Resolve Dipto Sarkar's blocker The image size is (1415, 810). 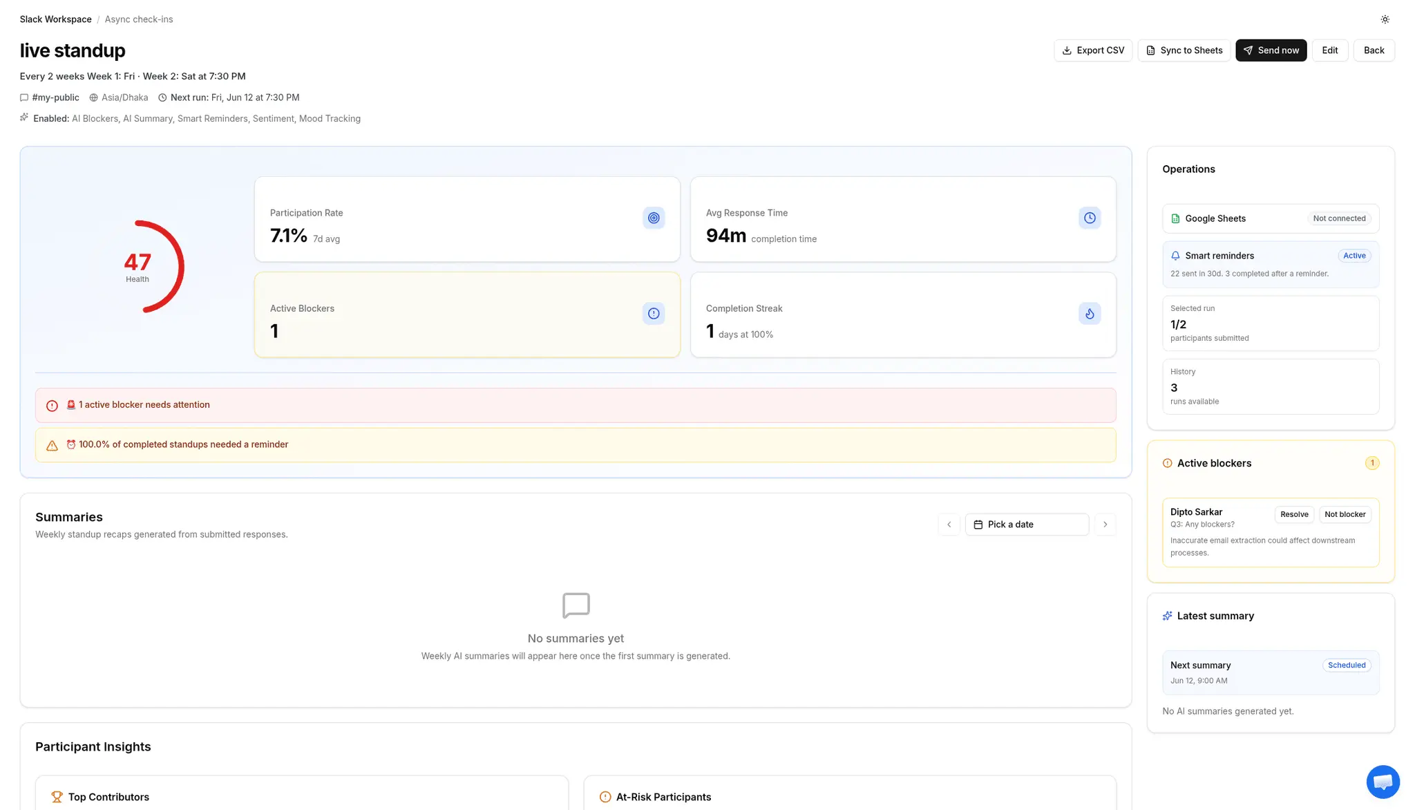pyautogui.click(x=1294, y=514)
